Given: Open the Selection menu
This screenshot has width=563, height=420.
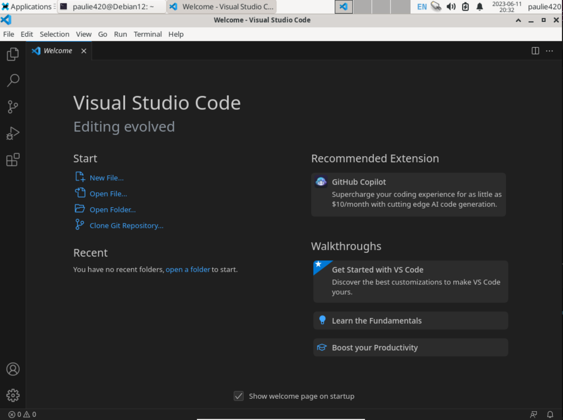Looking at the screenshot, I should [x=55, y=34].
